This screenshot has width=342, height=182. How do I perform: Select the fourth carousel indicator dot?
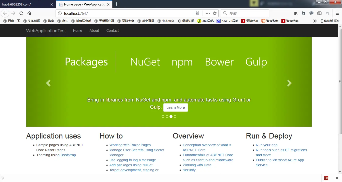(x=175, y=116)
